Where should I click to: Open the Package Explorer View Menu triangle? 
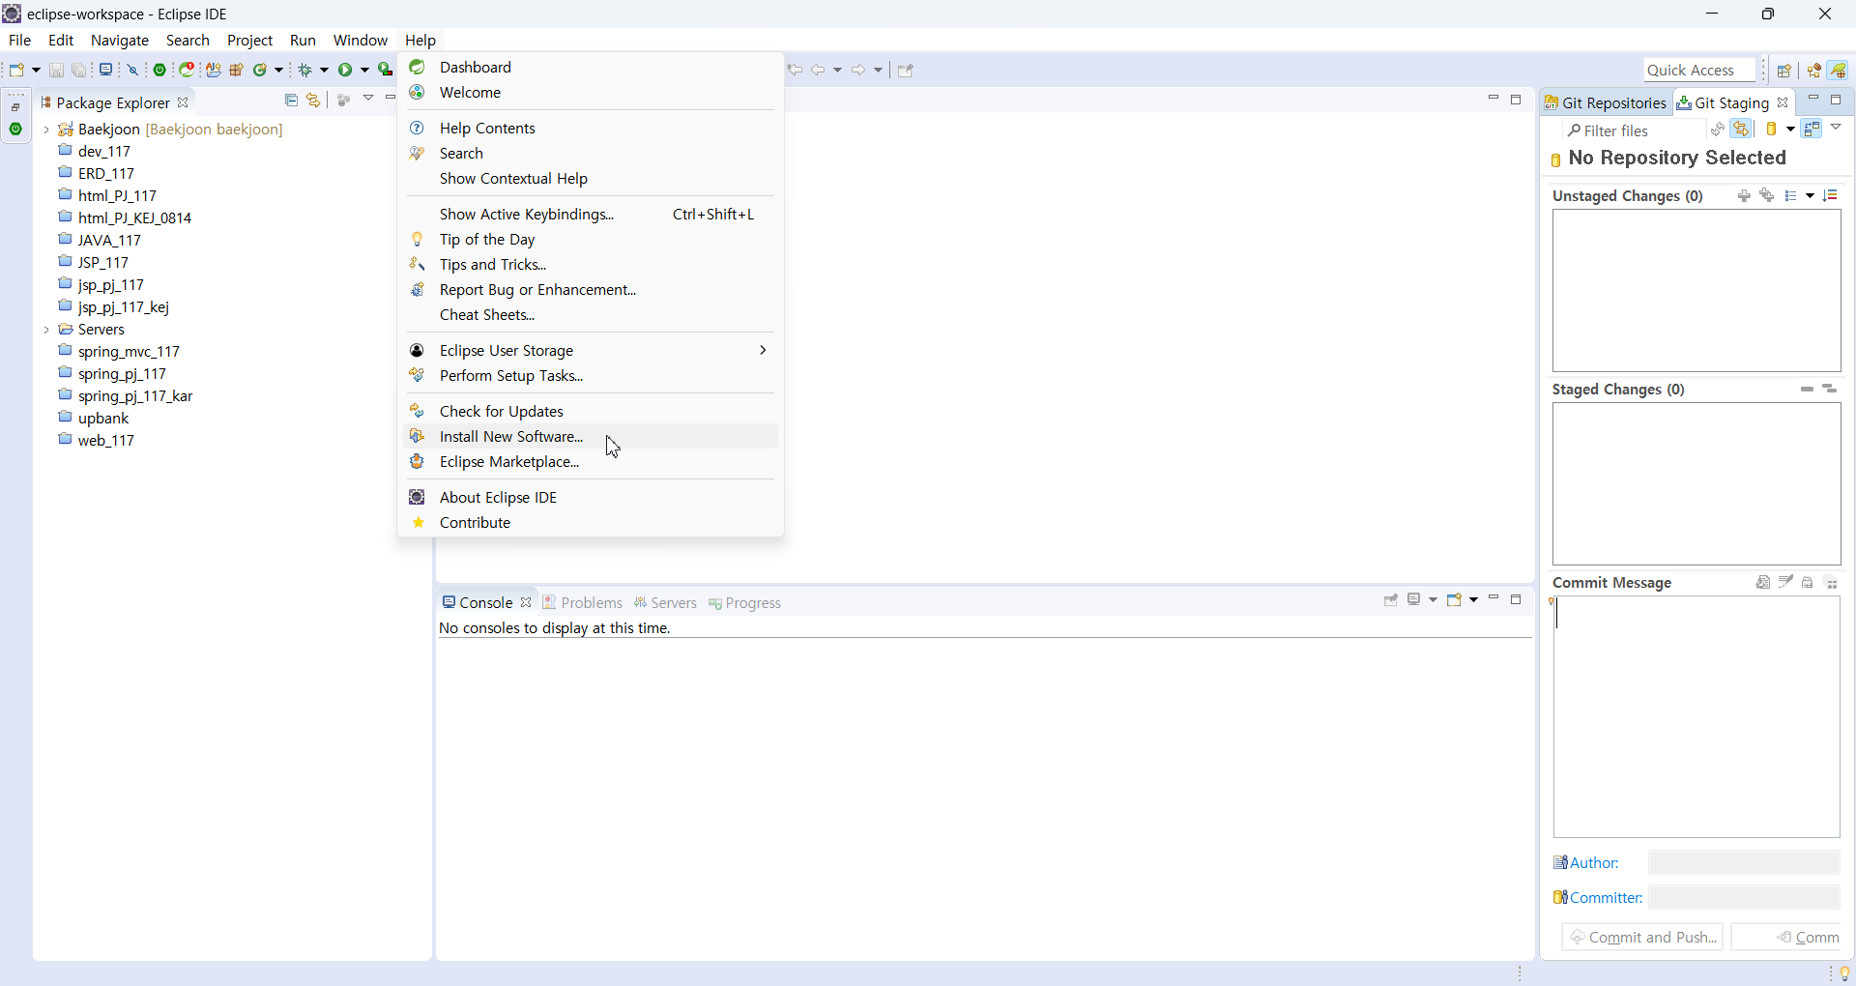(x=368, y=99)
